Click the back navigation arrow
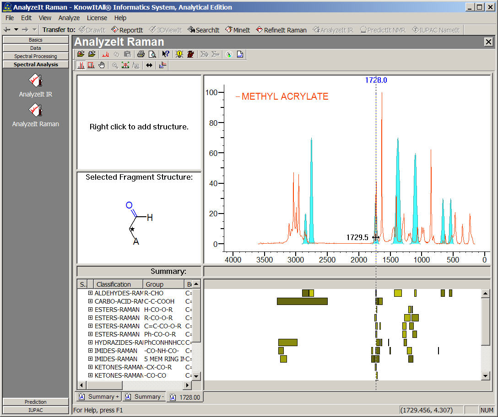The height and width of the screenshot is (417, 498). pyautogui.click(x=7, y=30)
